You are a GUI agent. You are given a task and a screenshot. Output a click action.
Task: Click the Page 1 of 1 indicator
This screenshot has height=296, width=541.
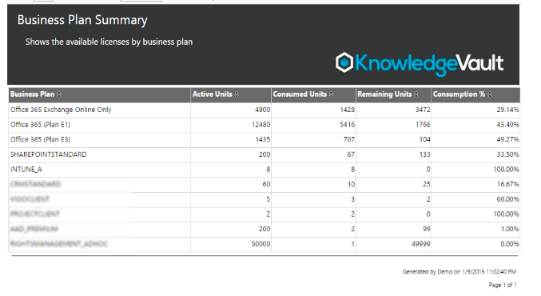(x=503, y=285)
